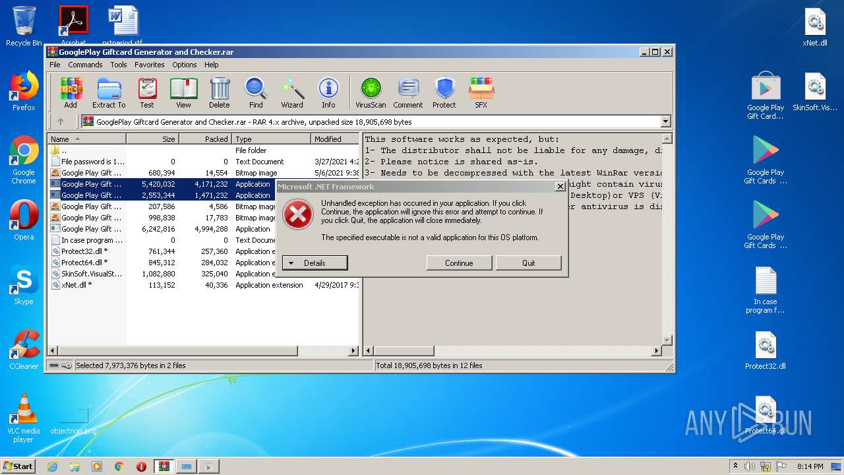Click the Extract To toolbar icon

point(109,93)
